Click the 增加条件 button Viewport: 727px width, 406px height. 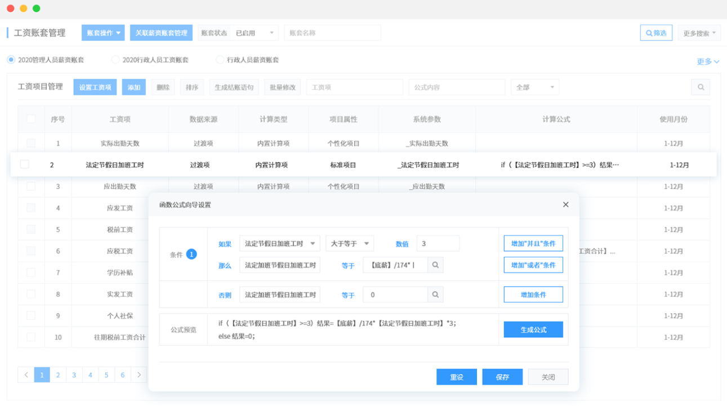point(533,295)
